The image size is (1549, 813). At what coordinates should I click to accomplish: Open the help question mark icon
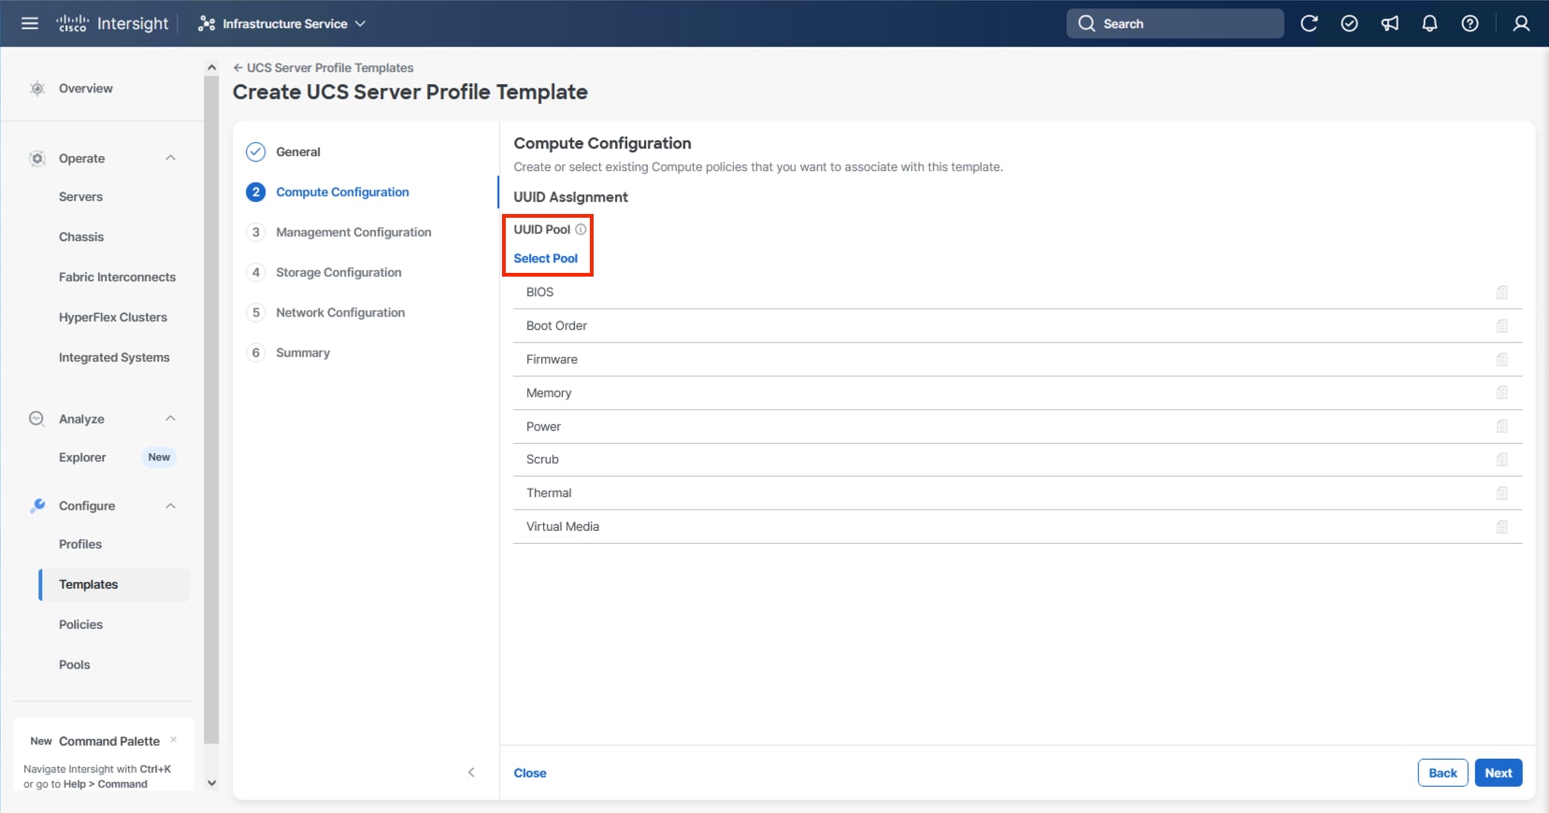(1470, 23)
